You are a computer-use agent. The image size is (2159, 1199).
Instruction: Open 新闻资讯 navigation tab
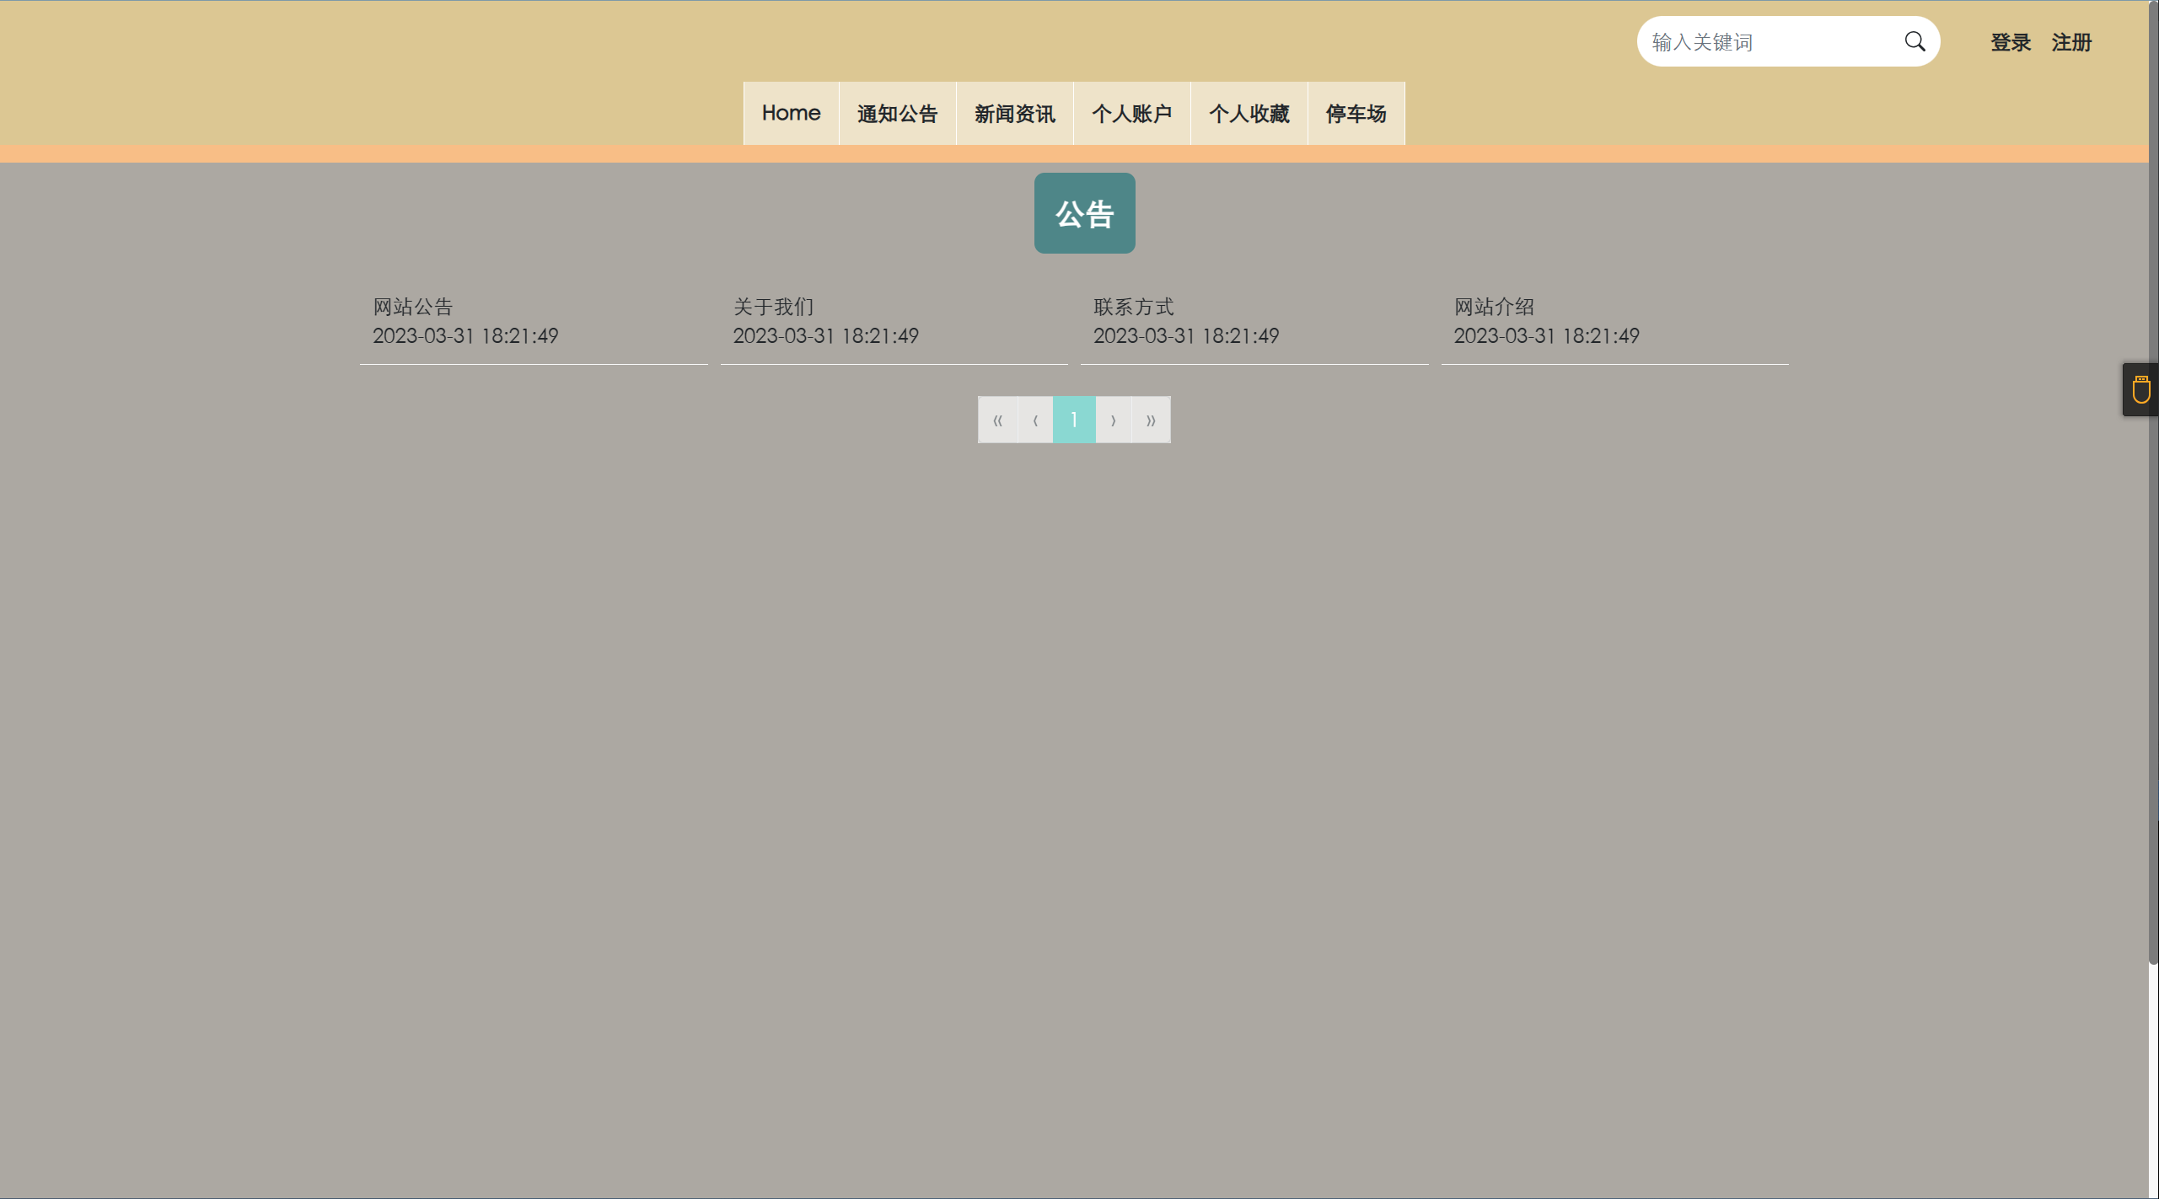pyautogui.click(x=1014, y=113)
